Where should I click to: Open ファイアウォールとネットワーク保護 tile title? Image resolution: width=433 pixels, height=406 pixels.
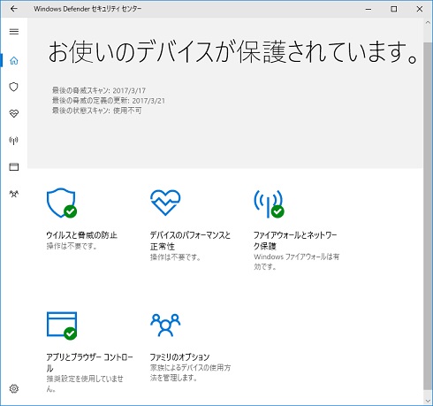pyautogui.click(x=295, y=241)
